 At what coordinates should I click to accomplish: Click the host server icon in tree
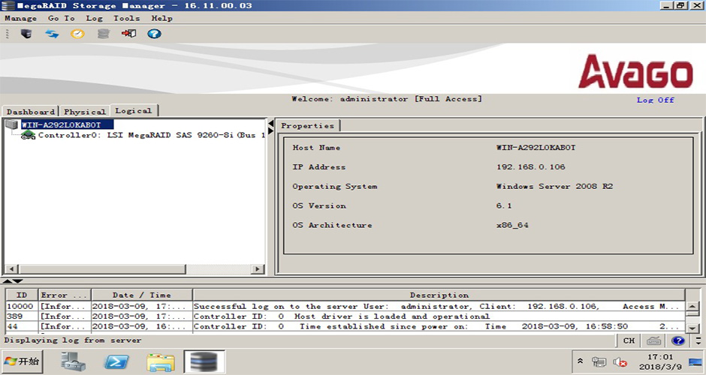pos(12,124)
